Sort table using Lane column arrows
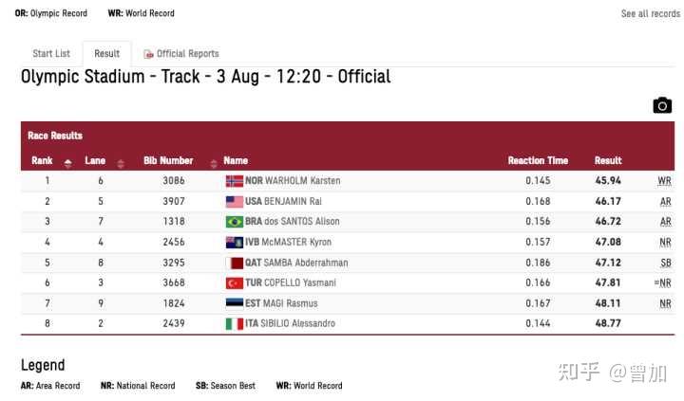 pos(121,164)
